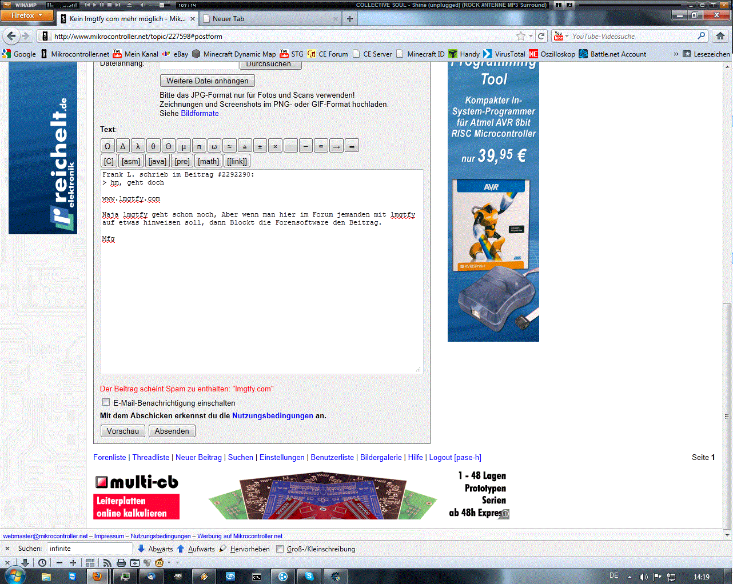733x584 pixels.
Task: Insert the Delta symbol button
Action: coord(122,146)
